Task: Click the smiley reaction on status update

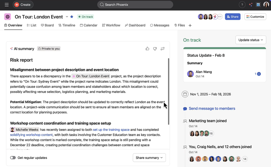Action: point(259,74)
